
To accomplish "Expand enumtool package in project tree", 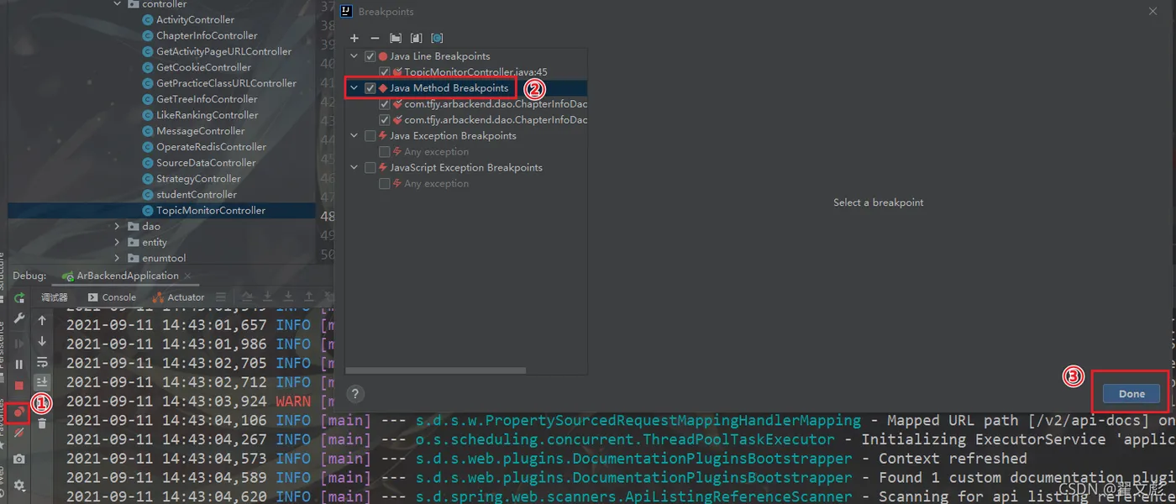I will pyautogui.click(x=118, y=259).
